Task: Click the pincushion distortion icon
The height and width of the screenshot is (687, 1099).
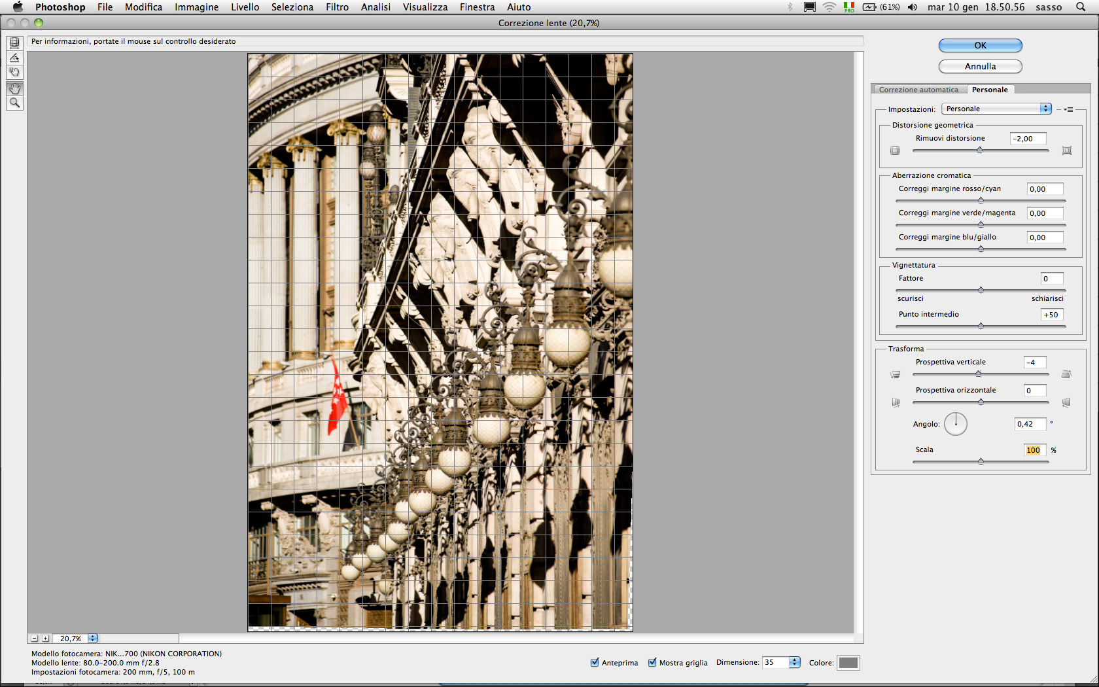Action: (x=1066, y=150)
